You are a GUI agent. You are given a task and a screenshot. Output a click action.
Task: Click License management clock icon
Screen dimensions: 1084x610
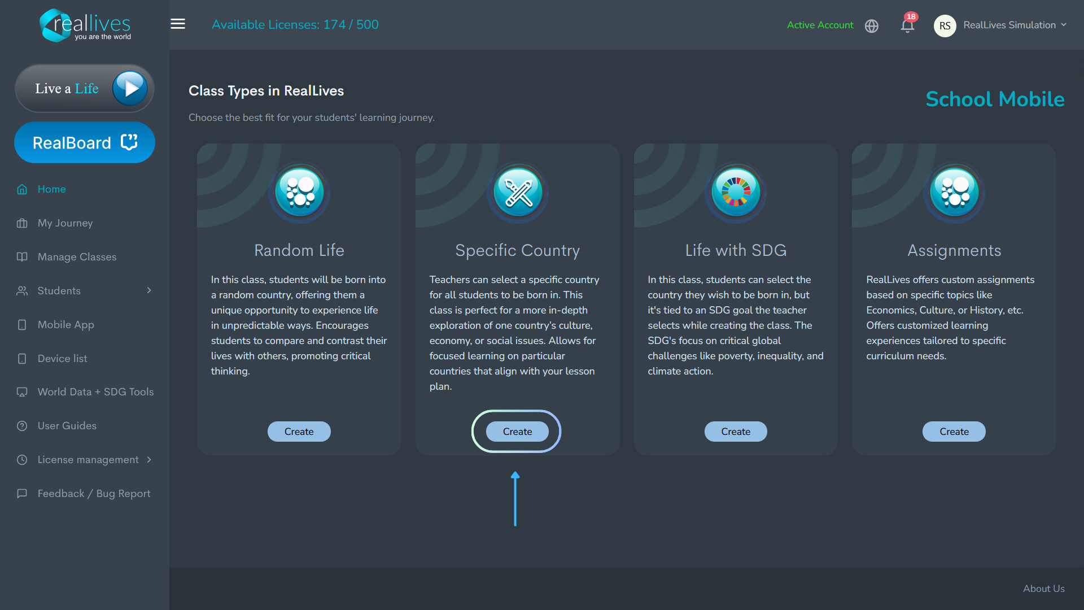point(22,460)
